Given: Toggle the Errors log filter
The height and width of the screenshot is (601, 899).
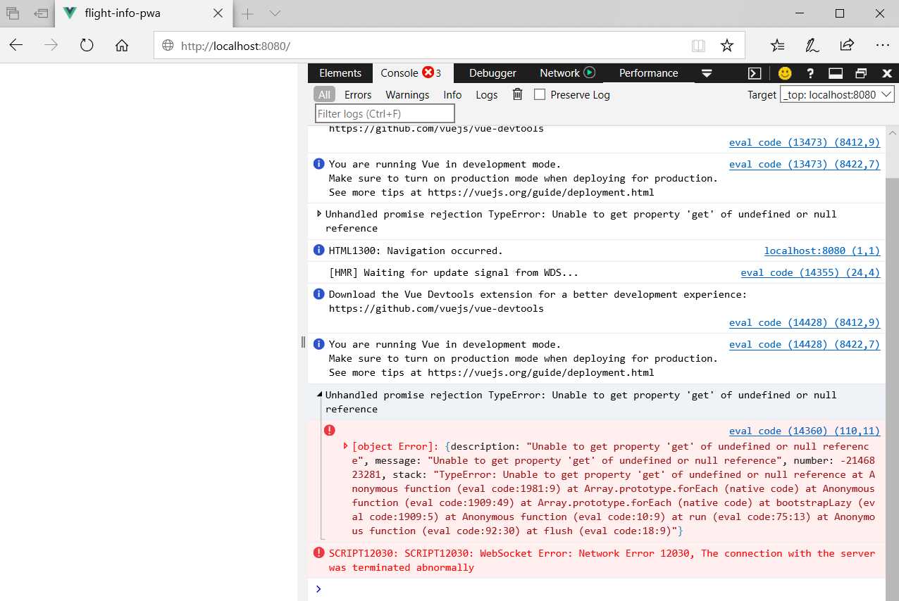Looking at the screenshot, I should click(x=358, y=94).
